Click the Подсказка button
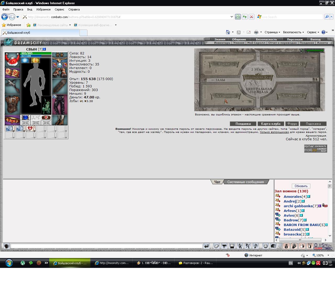335x292 pixels. [x=313, y=124]
